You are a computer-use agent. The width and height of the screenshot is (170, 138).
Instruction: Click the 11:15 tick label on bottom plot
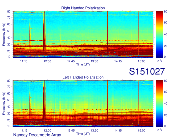click(x=24, y=130)
